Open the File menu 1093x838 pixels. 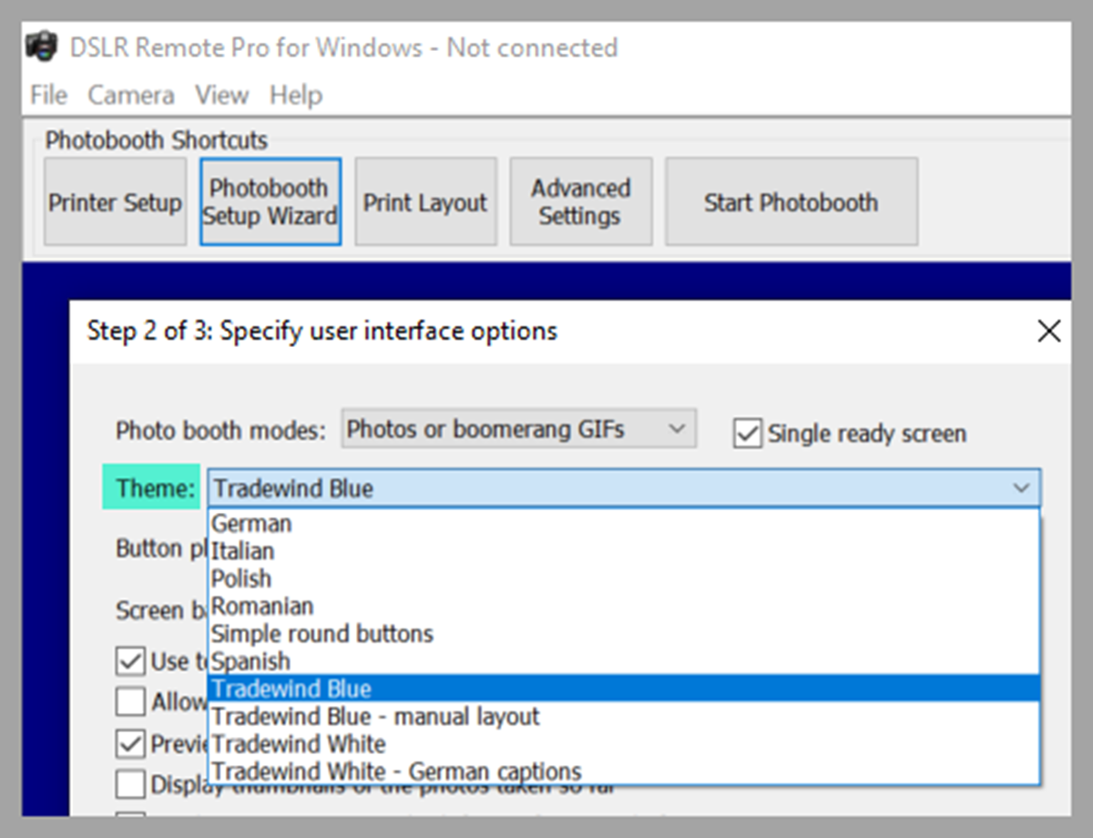(x=48, y=95)
